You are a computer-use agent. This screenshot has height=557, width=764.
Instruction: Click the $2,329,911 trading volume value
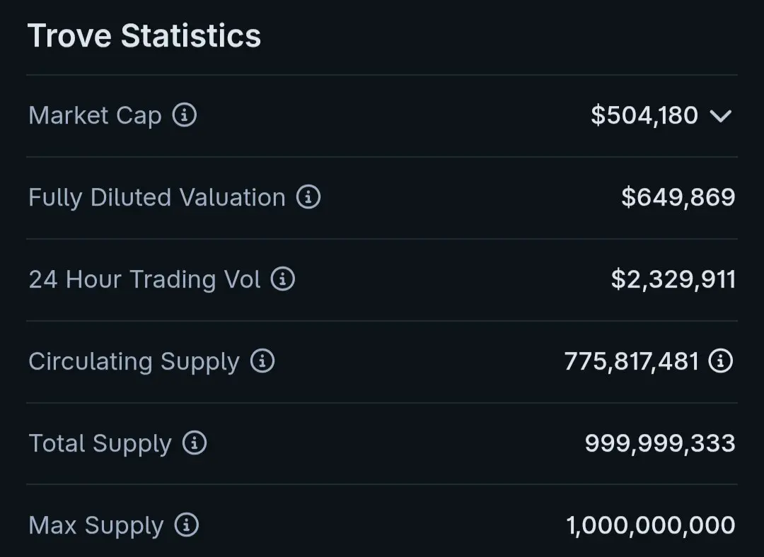coord(673,279)
